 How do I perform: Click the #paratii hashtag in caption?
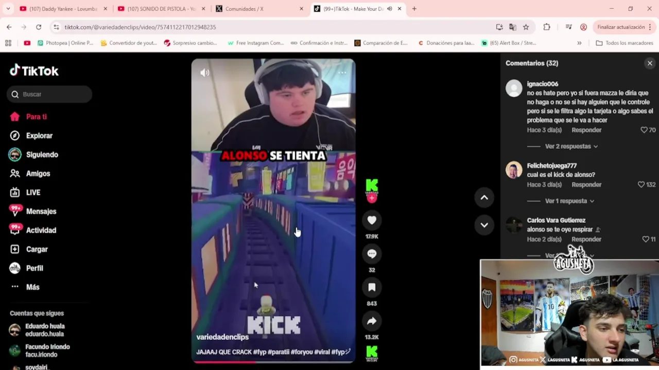pos(279,352)
